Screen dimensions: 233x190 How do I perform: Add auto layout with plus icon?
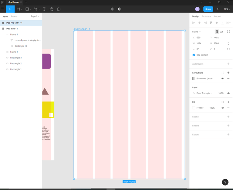(228, 64)
